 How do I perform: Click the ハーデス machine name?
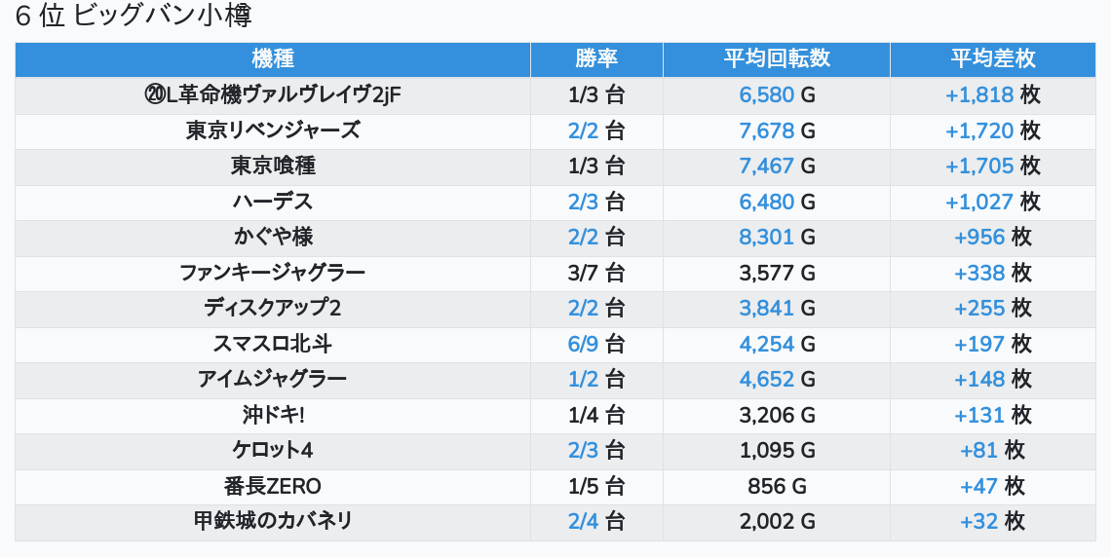click(x=273, y=202)
